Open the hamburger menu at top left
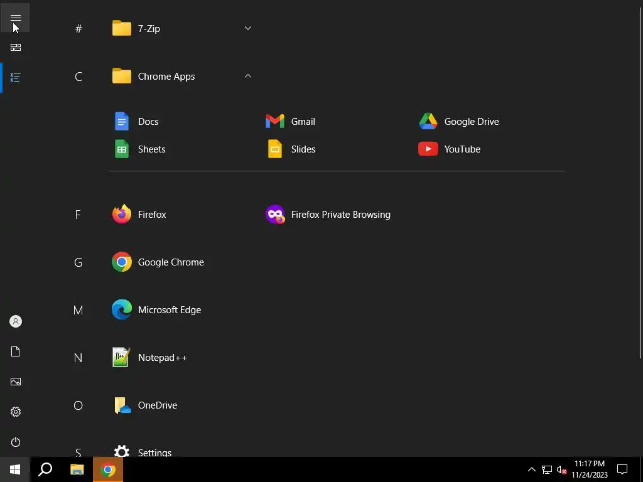643x482 pixels. click(x=15, y=18)
